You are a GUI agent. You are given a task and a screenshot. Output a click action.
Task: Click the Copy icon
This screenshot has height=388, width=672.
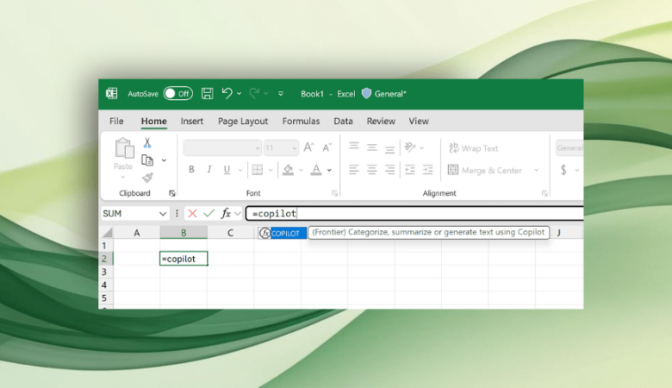(x=147, y=160)
